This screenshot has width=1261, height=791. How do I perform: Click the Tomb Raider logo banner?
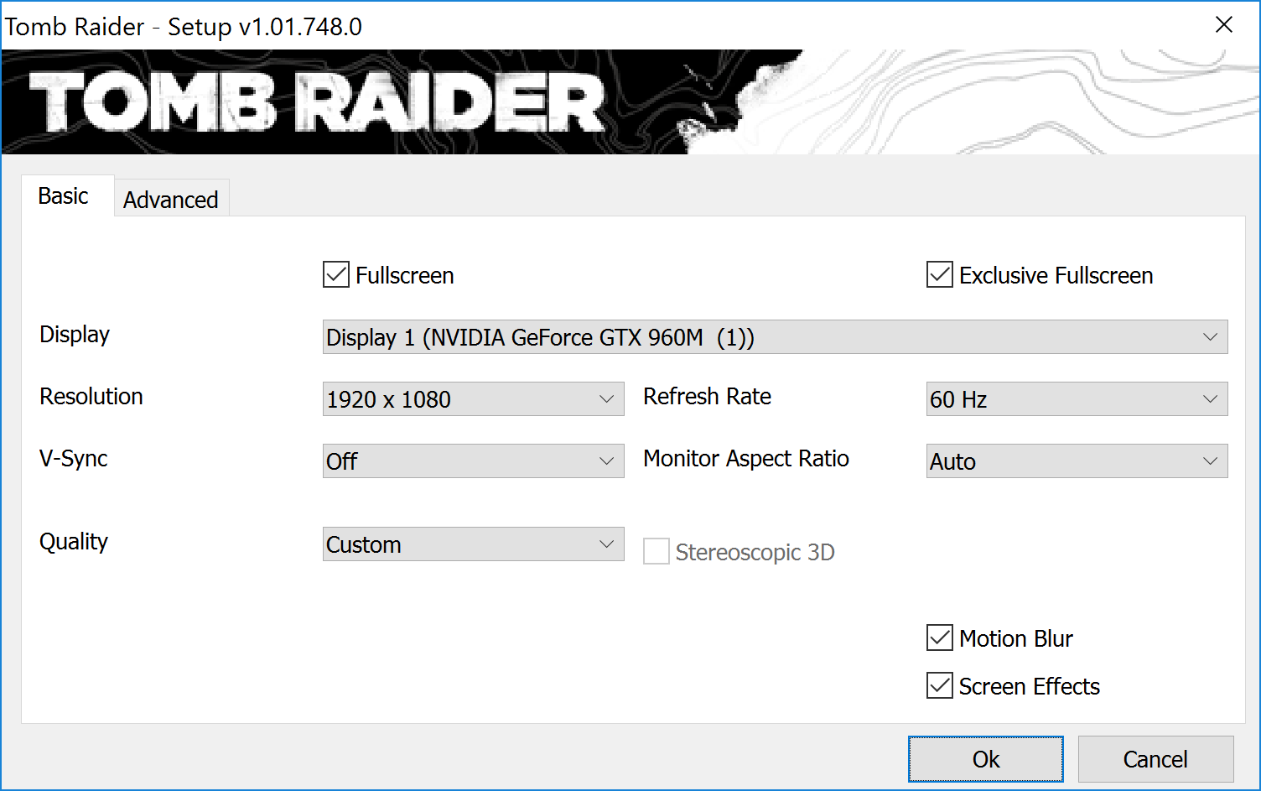click(630, 102)
